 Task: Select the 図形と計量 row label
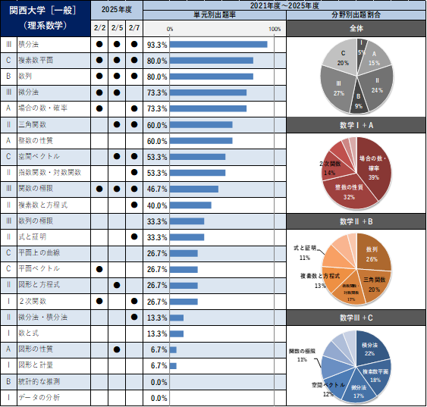click(36, 365)
